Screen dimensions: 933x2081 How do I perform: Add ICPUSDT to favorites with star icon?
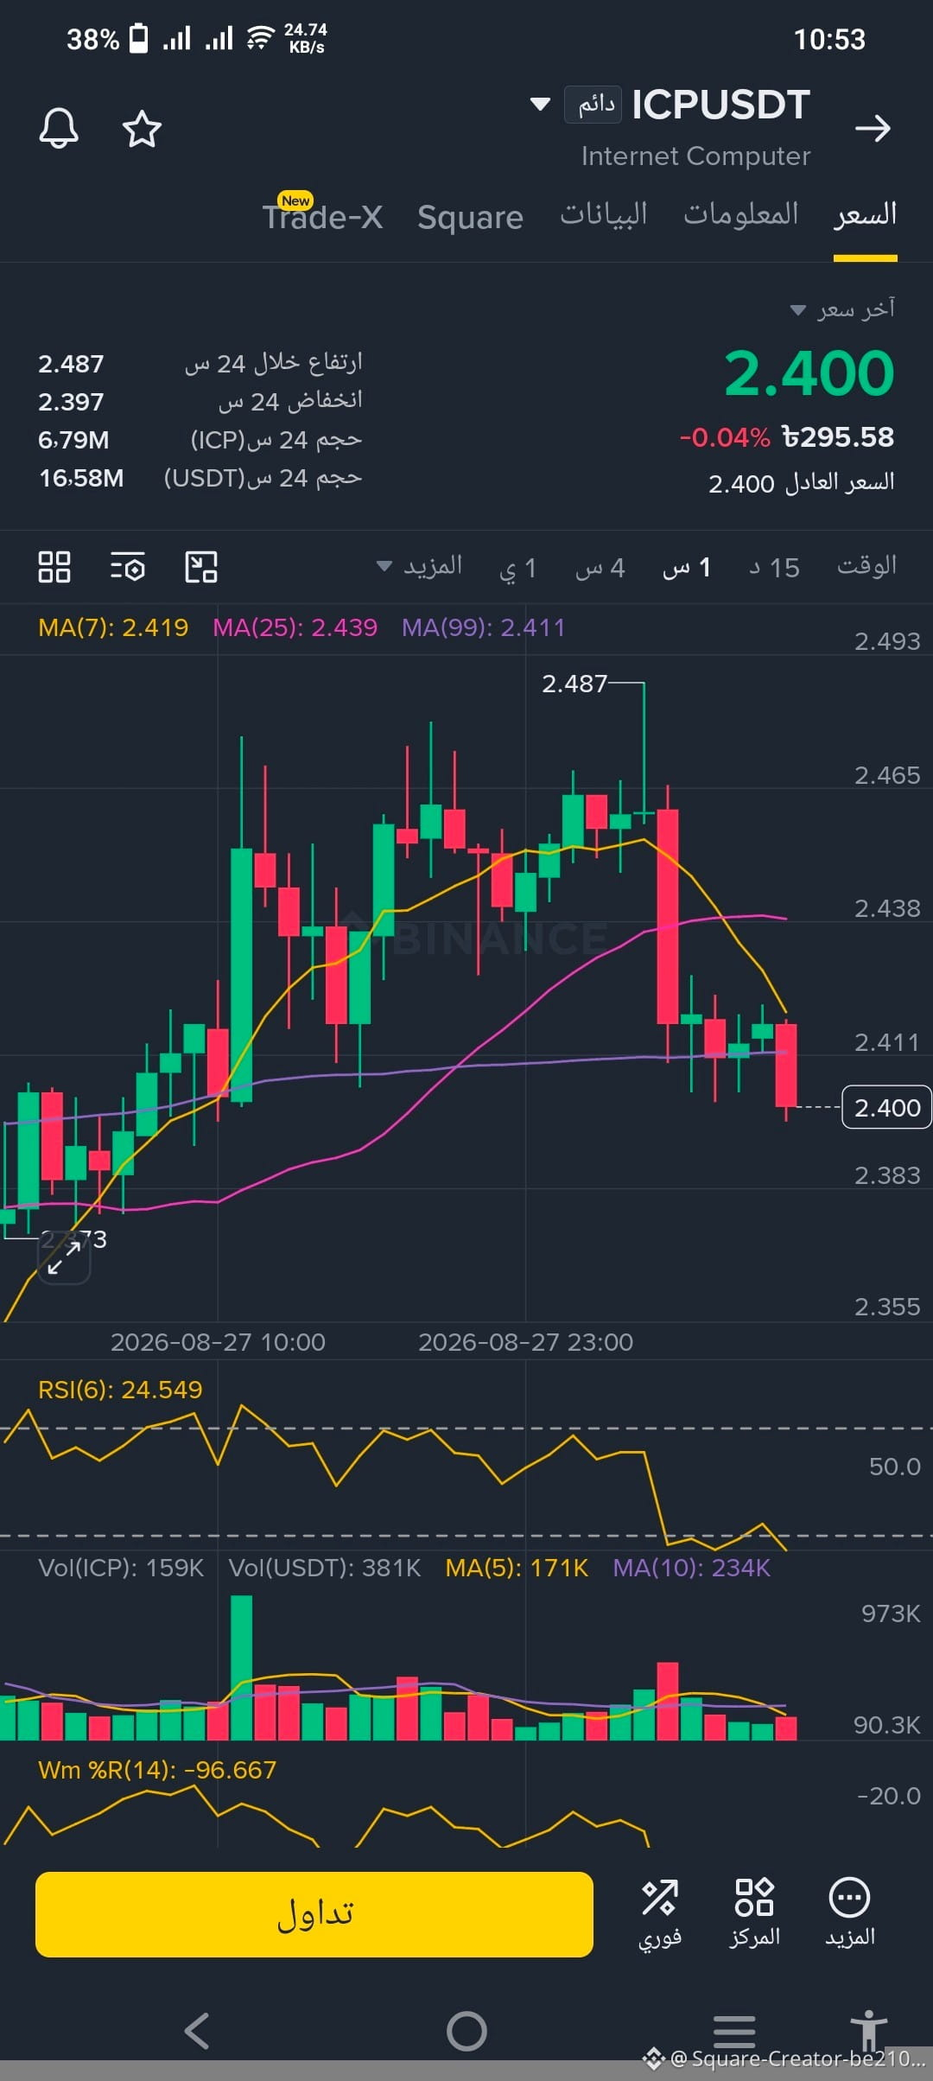click(142, 129)
